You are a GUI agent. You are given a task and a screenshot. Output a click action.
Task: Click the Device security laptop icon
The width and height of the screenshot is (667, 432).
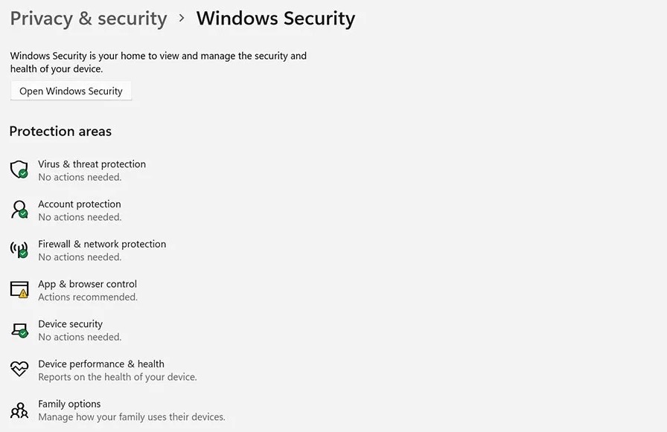19,330
